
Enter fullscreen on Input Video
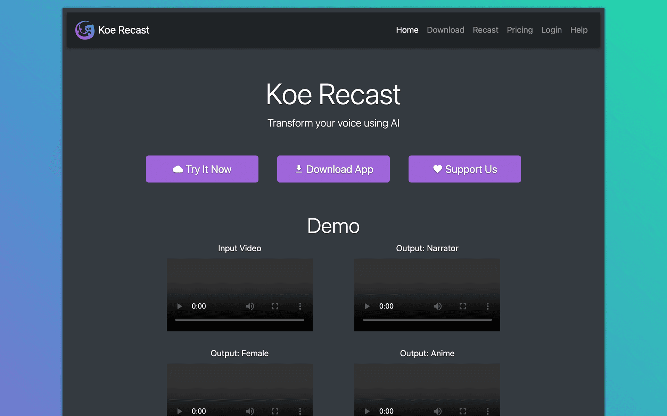275,306
